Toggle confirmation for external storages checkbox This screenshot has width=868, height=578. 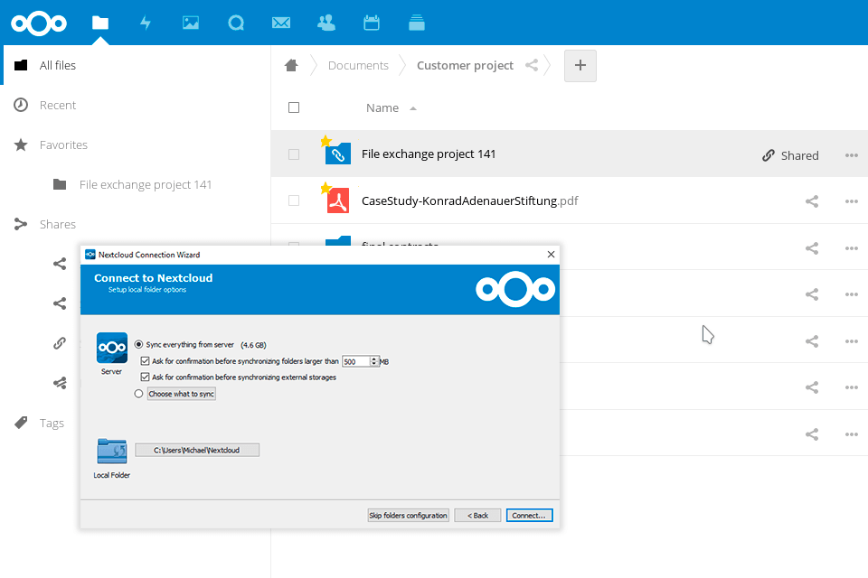point(145,377)
